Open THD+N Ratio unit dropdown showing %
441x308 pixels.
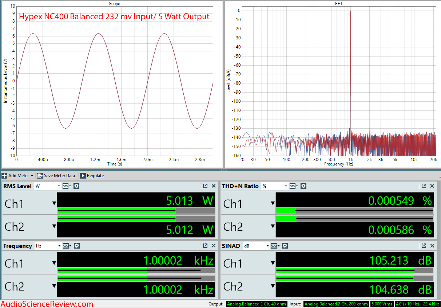(x=275, y=186)
